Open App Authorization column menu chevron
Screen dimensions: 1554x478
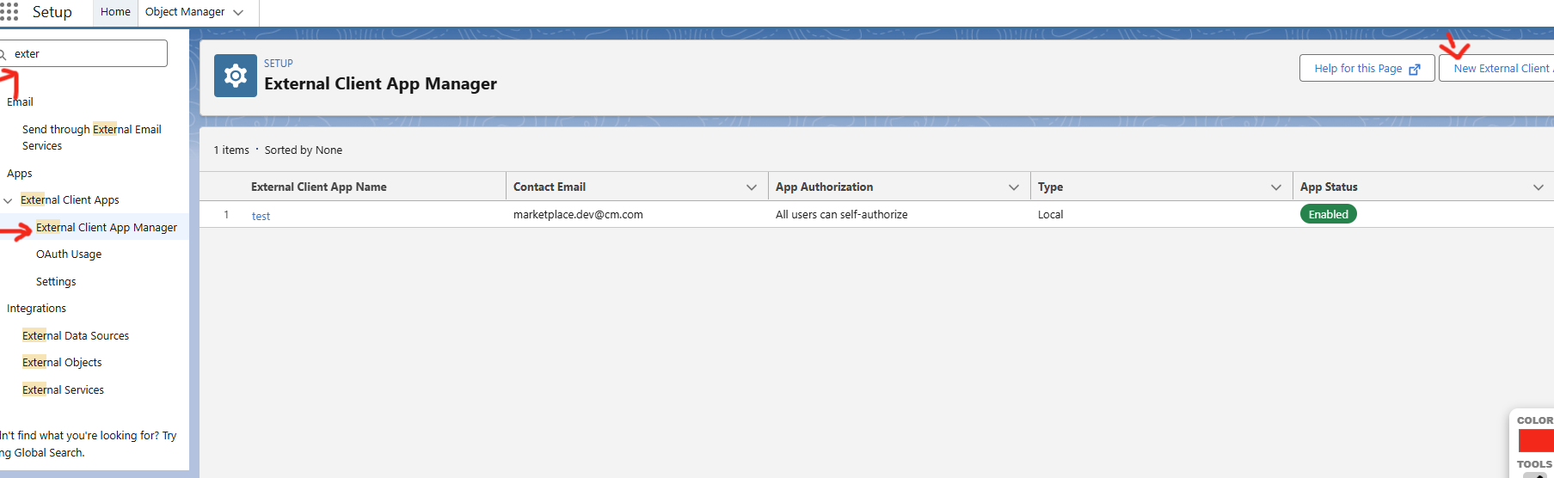[1014, 187]
